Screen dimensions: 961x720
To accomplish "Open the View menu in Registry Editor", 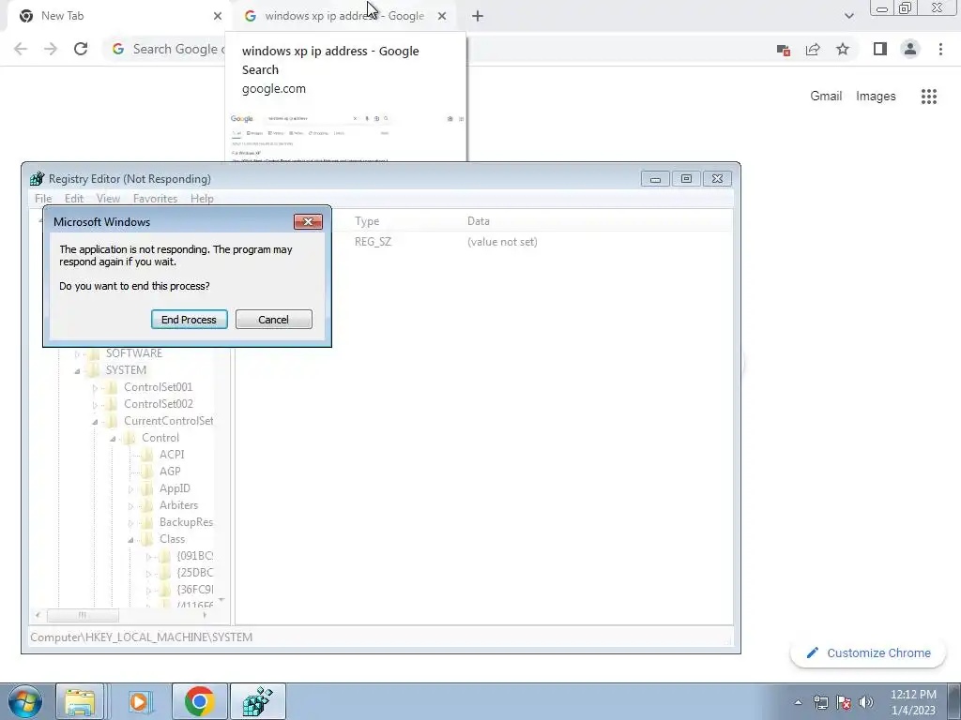I will pyautogui.click(x=108, y=199).
